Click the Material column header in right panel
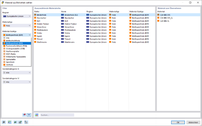 pos(179,12)
